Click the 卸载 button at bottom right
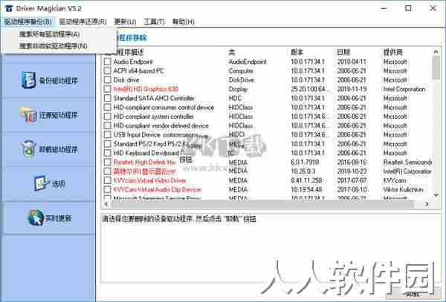Screen dimensions: 446x302 [x=413, y=294]
